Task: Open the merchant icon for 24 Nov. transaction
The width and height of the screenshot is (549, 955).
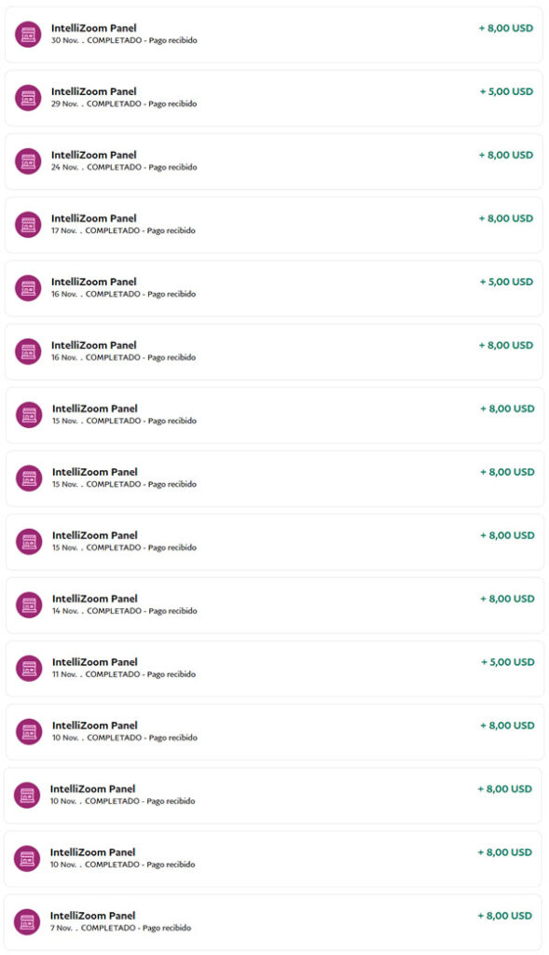Action: 28,161
